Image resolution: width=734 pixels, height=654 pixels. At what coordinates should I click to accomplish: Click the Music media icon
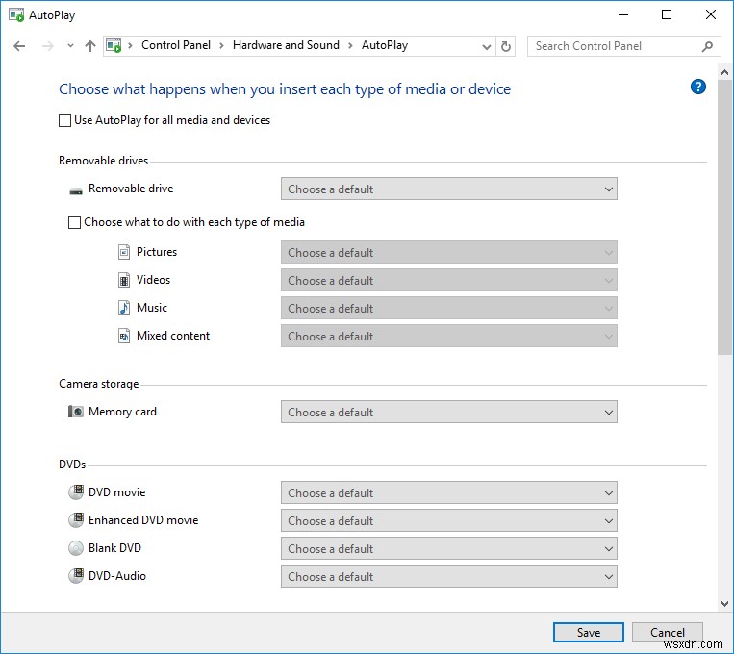point(123,308)
